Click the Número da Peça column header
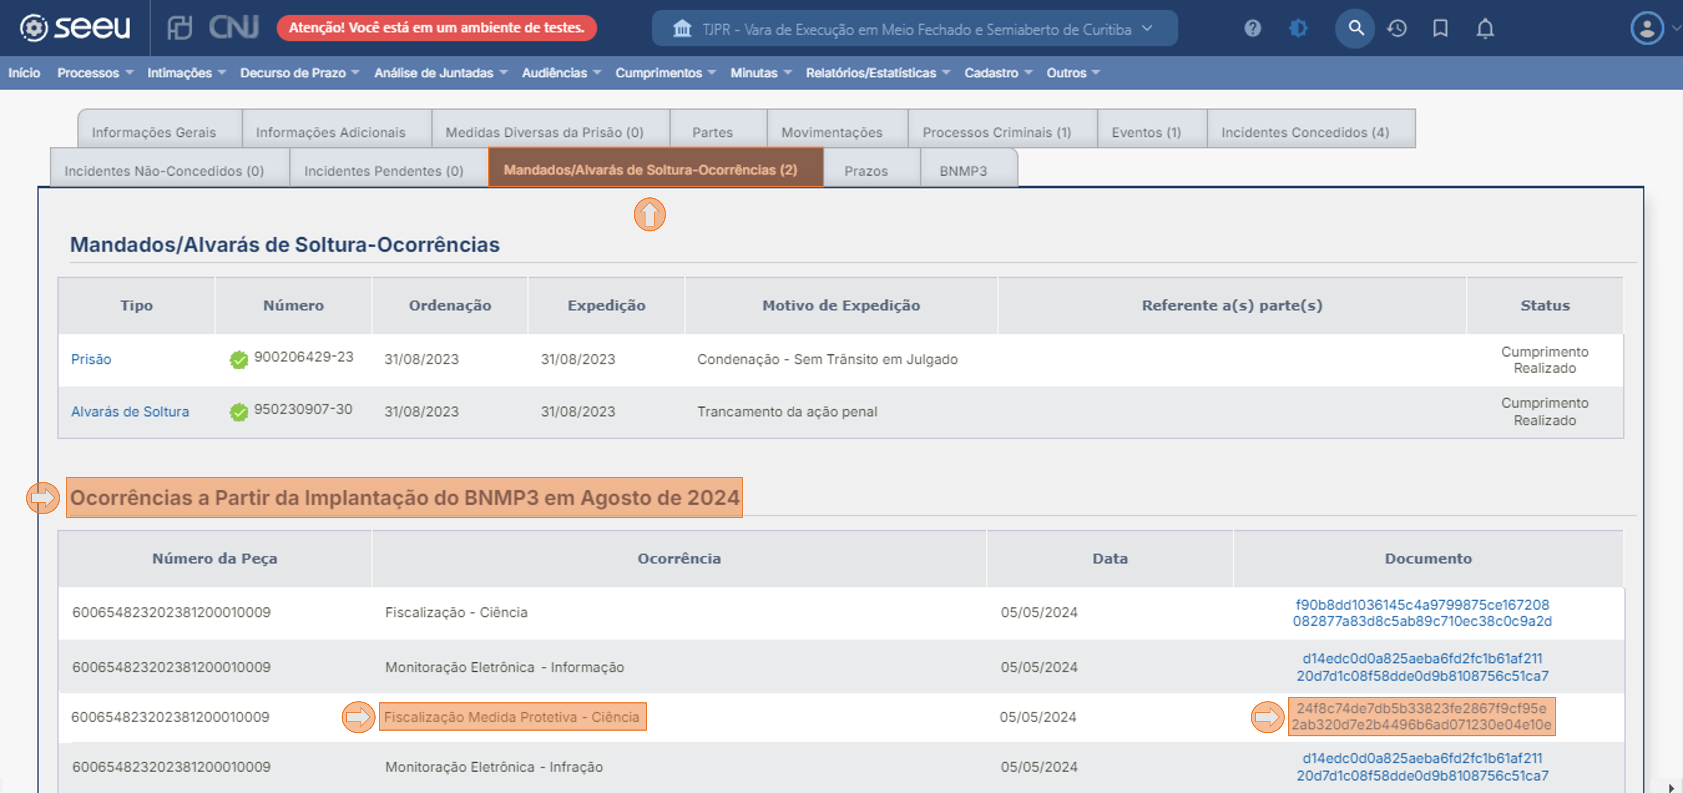This screenshot has height=793, width=1683. [x=214, y=559]
